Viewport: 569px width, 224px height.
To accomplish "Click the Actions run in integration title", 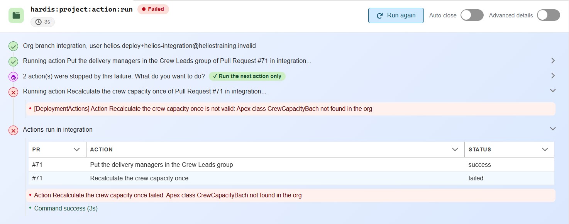I will pos(58,129).
